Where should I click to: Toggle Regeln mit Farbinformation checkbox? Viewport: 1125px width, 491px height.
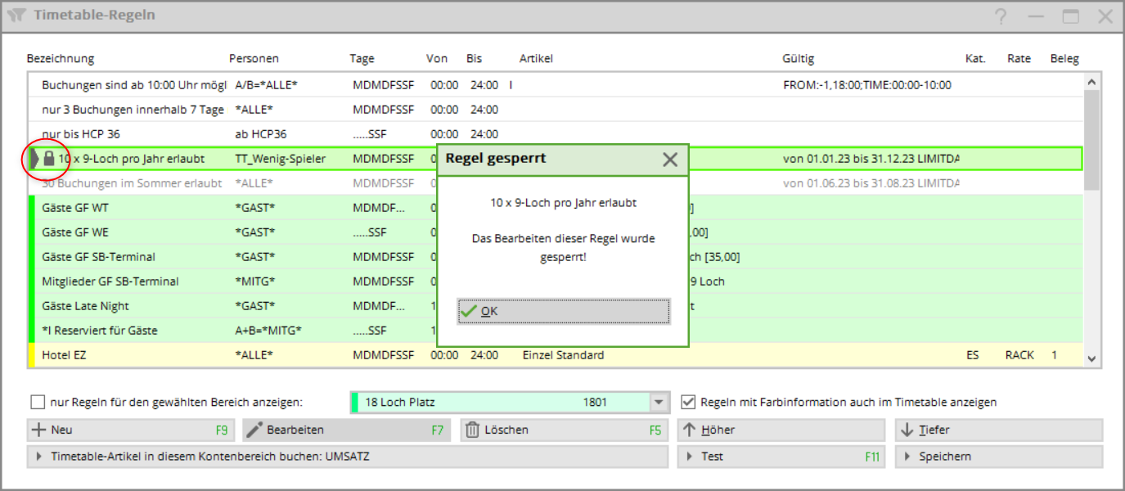(x=689, y=403)
